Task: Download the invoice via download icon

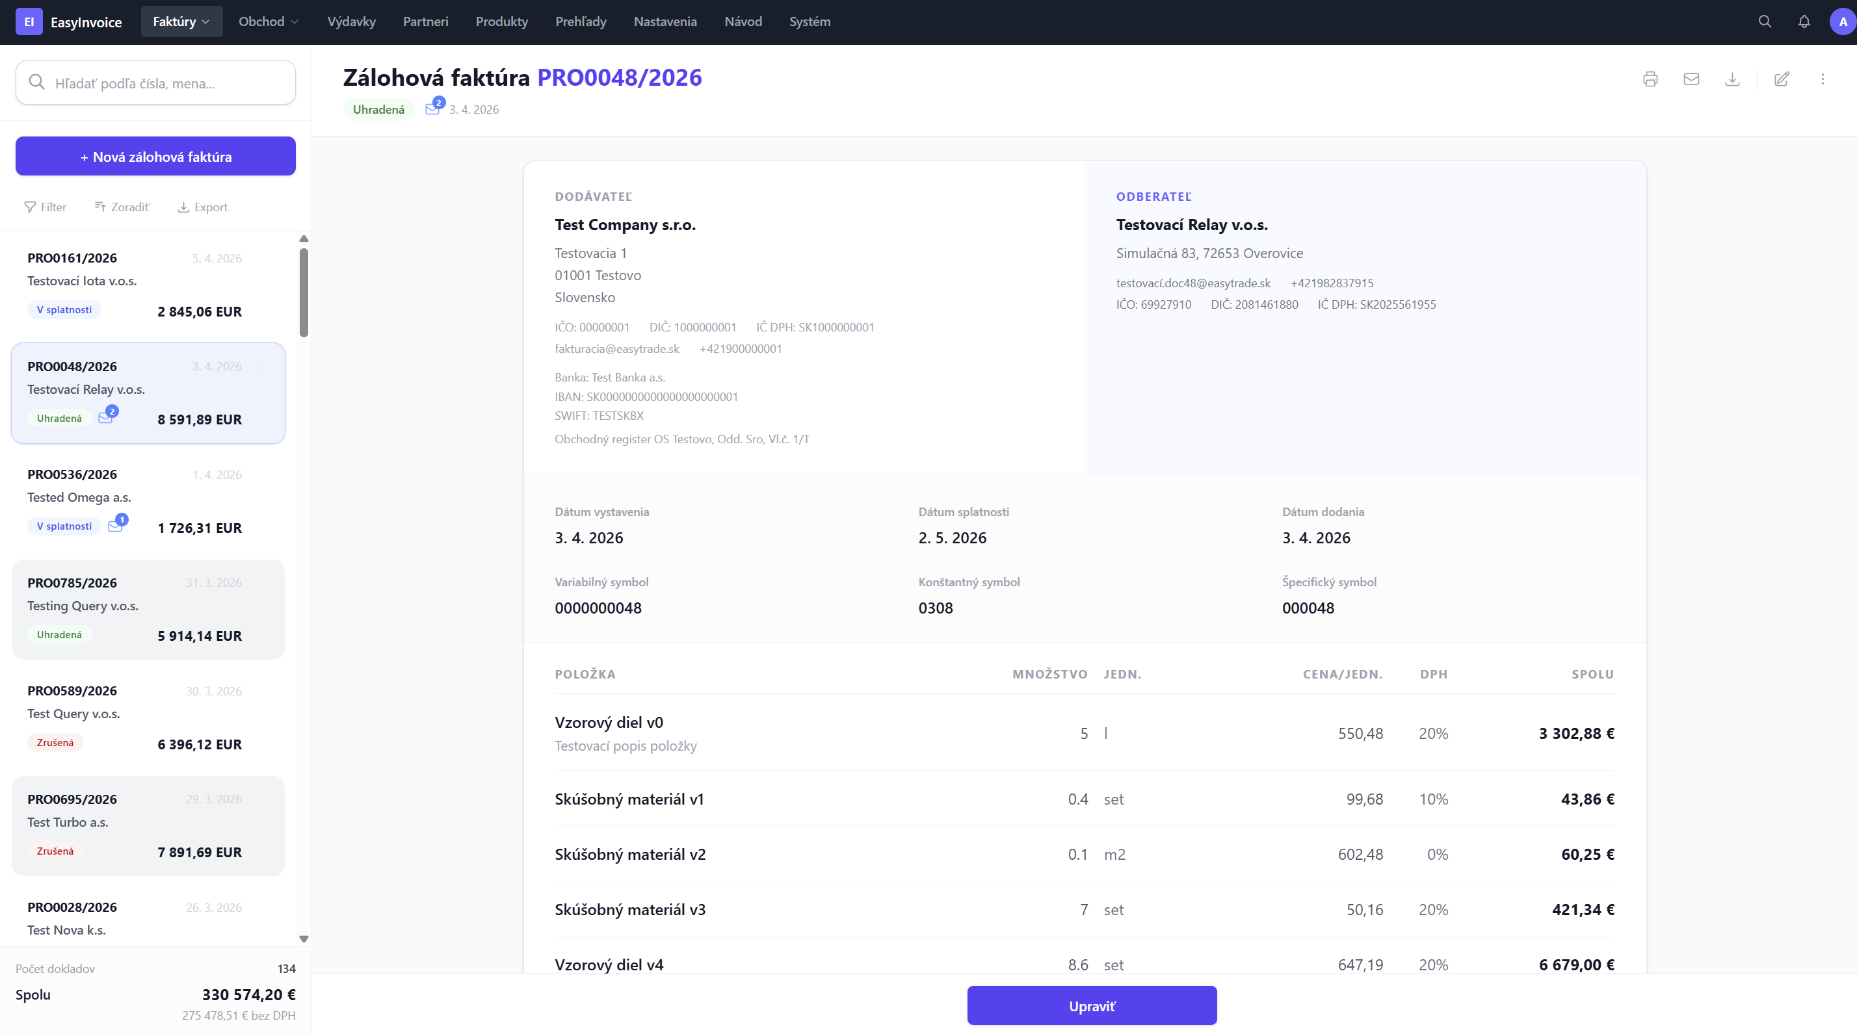Action: (1732, 79)
